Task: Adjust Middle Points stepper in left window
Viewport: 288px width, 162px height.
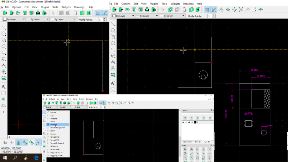Action: click(105, 19)
